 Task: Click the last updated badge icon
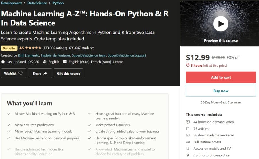coord(3,62)
